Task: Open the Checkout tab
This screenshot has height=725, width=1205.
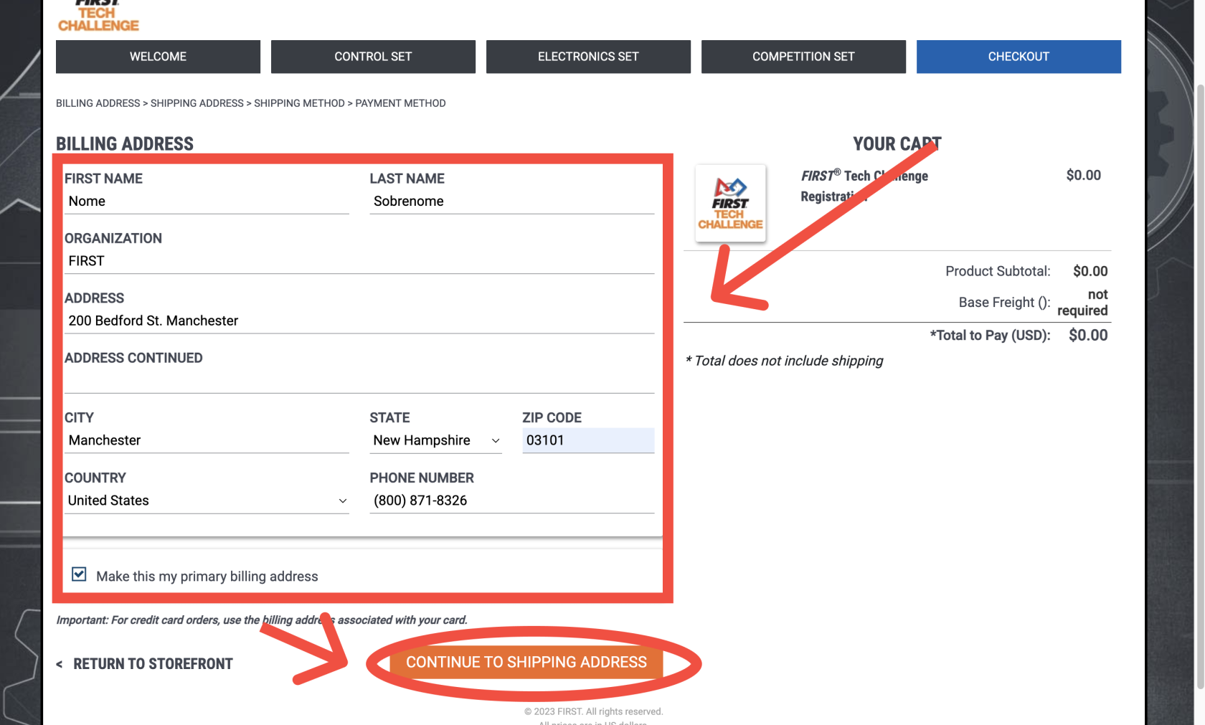Action: point(1019,57)
